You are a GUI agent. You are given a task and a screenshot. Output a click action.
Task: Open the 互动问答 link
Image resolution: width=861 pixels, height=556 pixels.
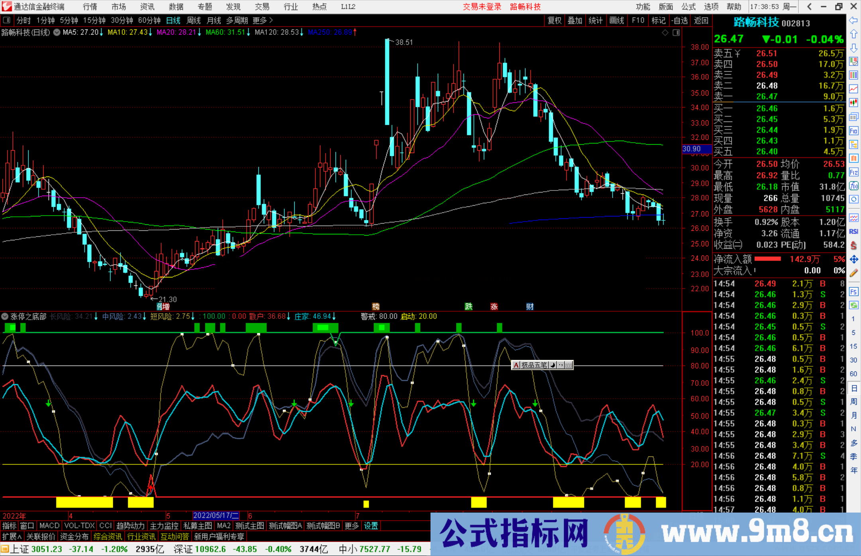coord(175,536)
